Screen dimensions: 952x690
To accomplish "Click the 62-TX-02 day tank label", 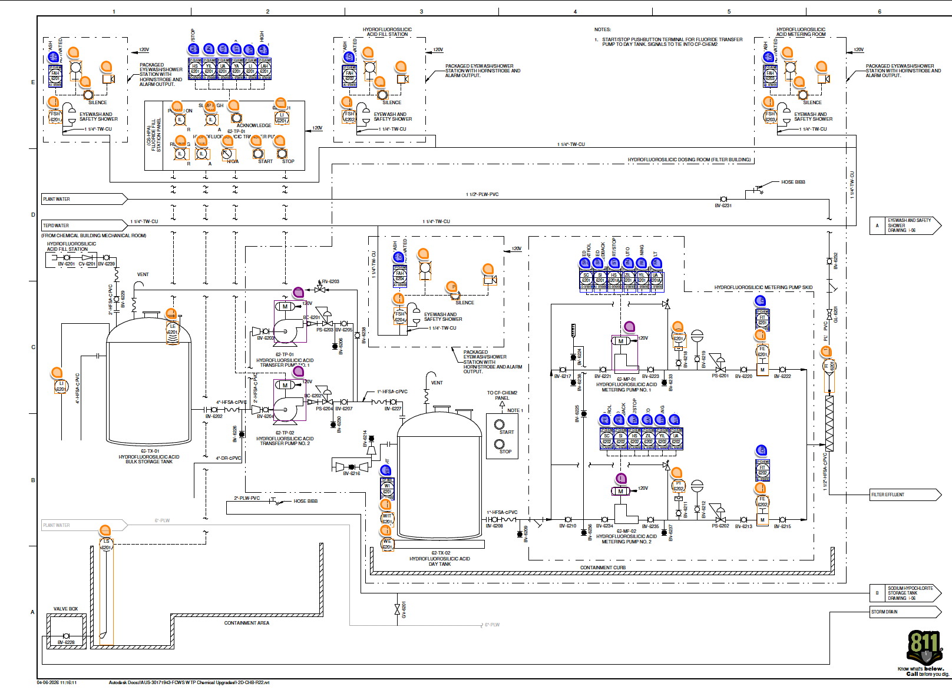I will pyautogui.click(x=440, y=553).
